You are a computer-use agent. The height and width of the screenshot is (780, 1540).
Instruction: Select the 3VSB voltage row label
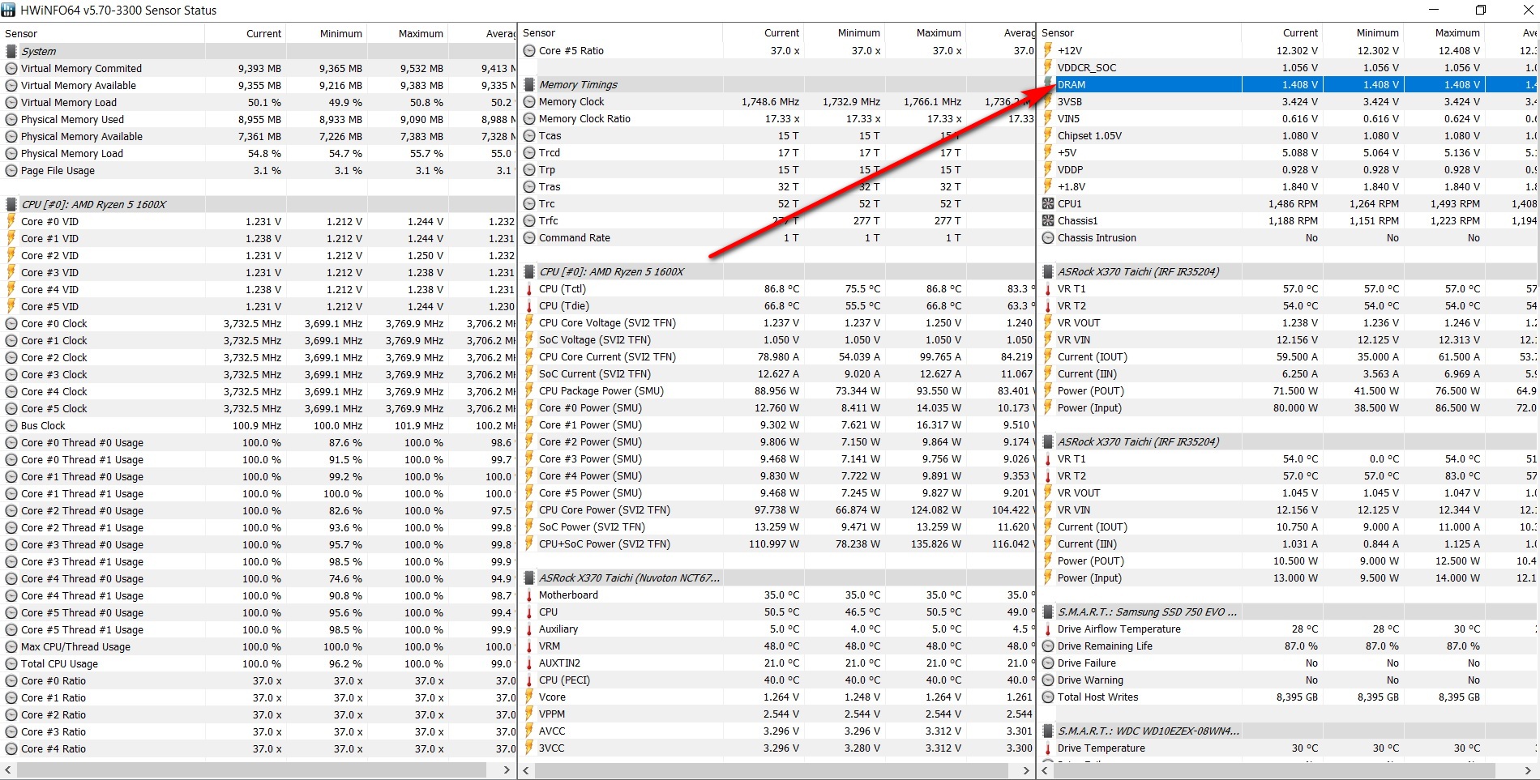(1070, 102)
